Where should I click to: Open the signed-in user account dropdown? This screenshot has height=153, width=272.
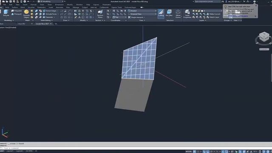click(234, 1)
